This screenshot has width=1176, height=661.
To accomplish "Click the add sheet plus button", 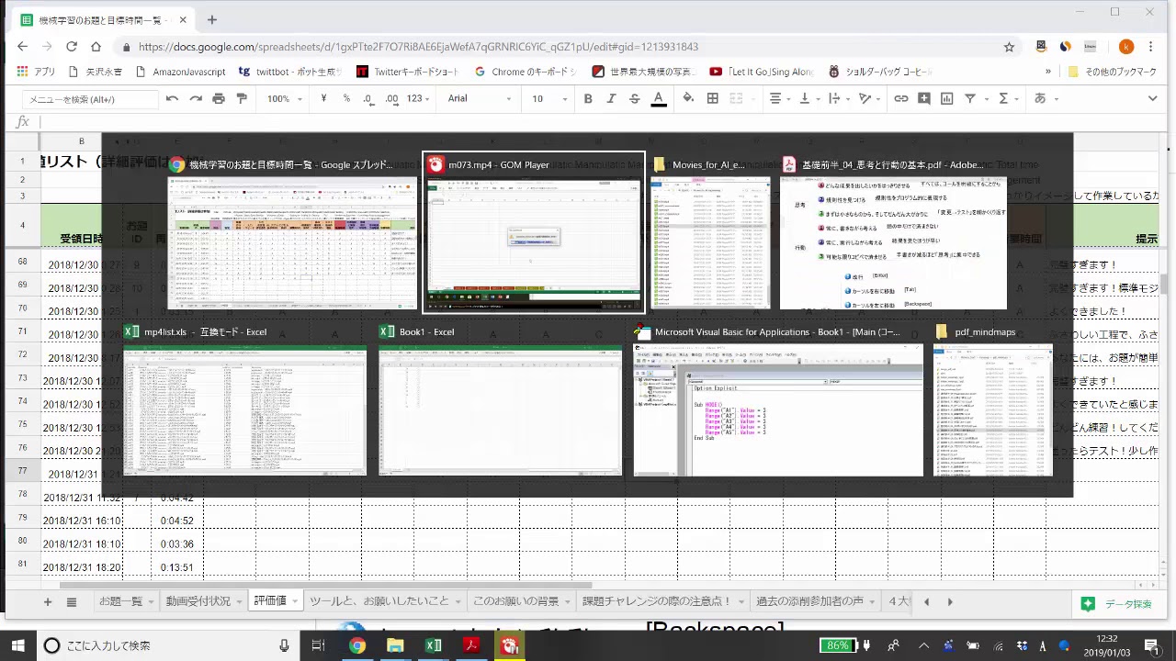I will point(48,602).
